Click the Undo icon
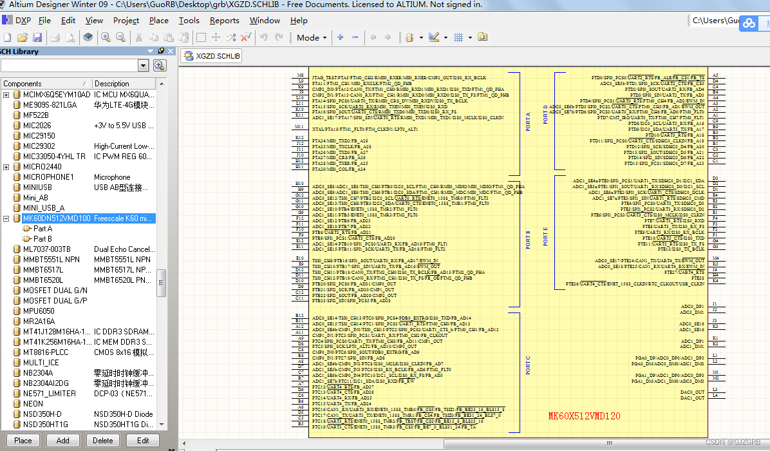The image size is (770, 451). pyautogui.click(x=264, y=37)
